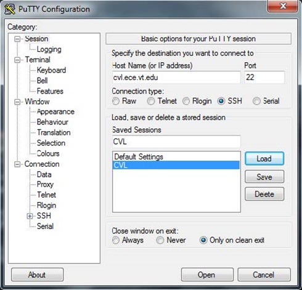302x290 pixels.
Task: Open the Features category
Action: coord(50,91)
